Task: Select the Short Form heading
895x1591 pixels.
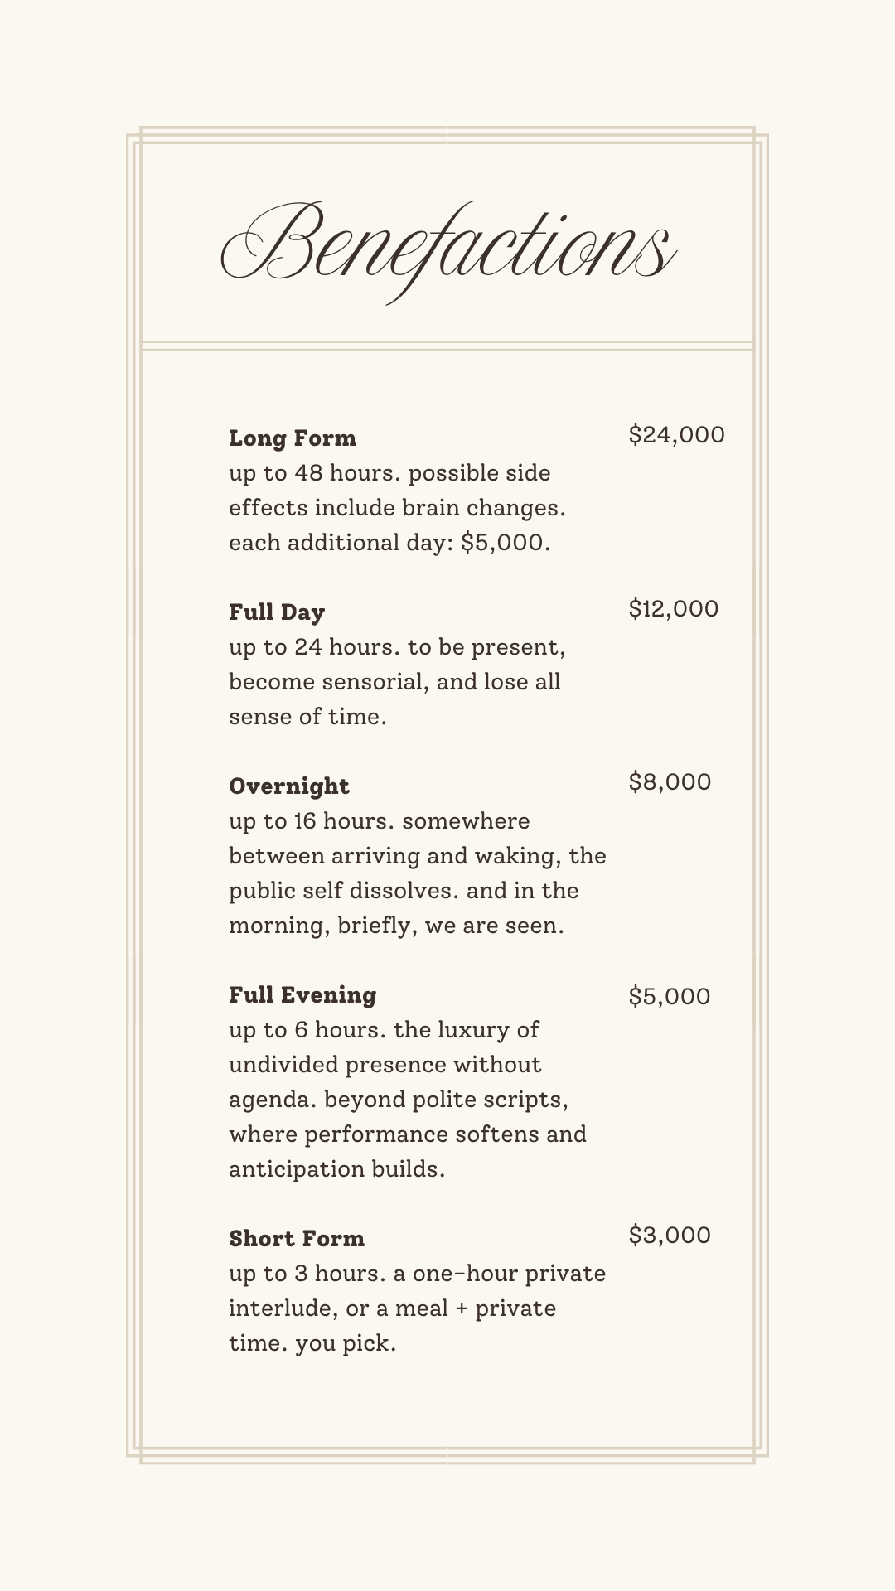Action: tap(297, 1238)
